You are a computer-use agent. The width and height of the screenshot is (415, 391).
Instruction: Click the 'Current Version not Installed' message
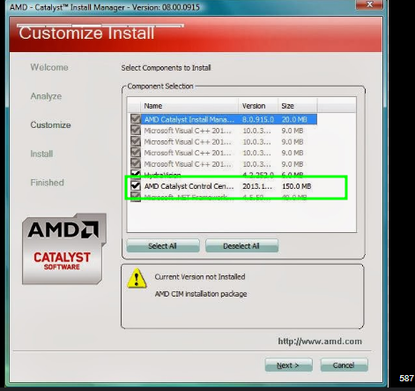pos(200,277)
